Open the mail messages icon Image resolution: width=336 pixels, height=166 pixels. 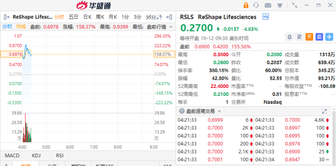coord(267,5)
